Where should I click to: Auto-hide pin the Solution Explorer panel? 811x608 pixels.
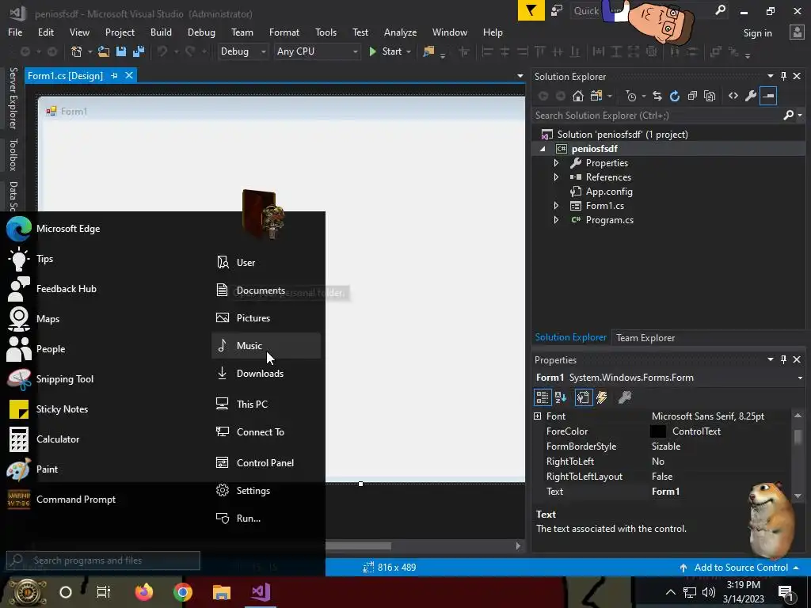[x=783, y=76]
